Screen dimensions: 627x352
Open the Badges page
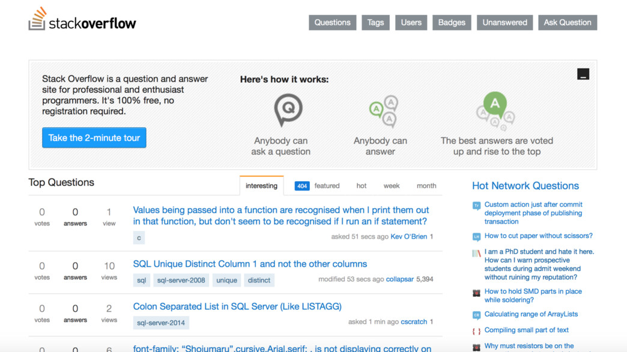452,23
